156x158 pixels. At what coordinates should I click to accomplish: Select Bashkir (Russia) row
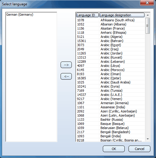click(110, 120)
